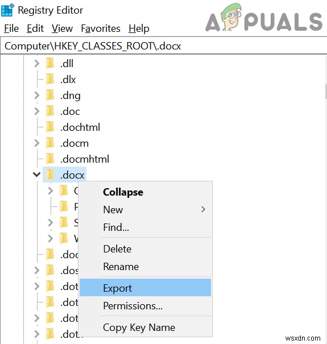The height and width of the screenshot is (344, 327).
Task: Select the .dochtml key name
Action: pos(80,127)
